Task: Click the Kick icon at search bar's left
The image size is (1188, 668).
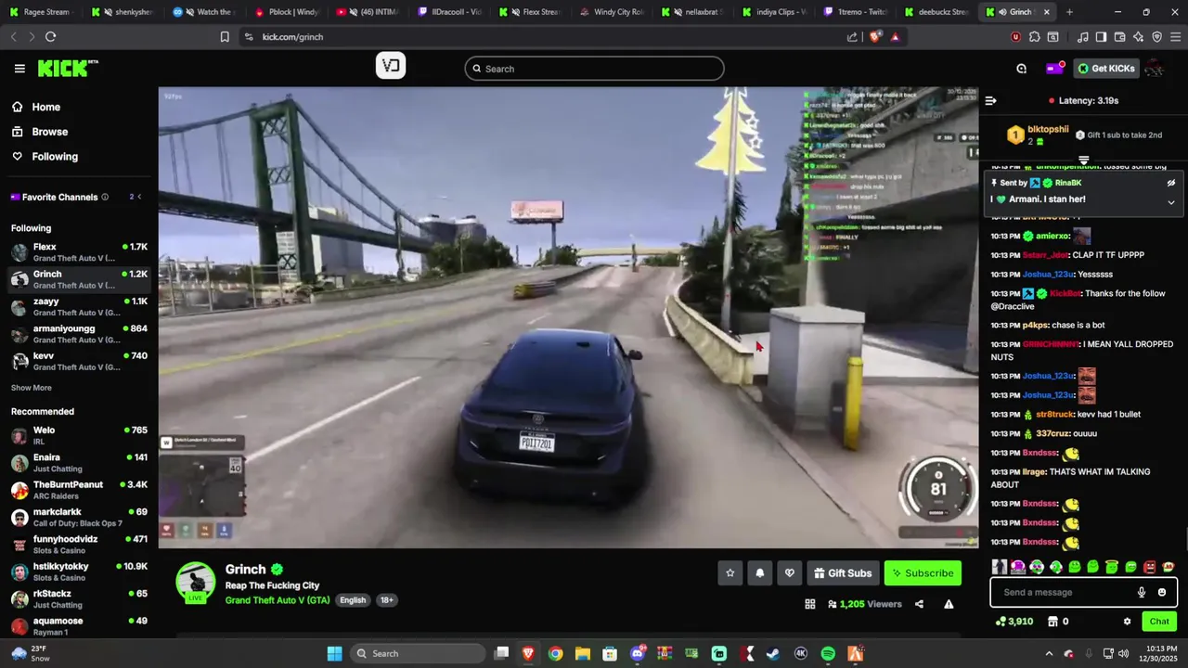Action: point(391,66)
